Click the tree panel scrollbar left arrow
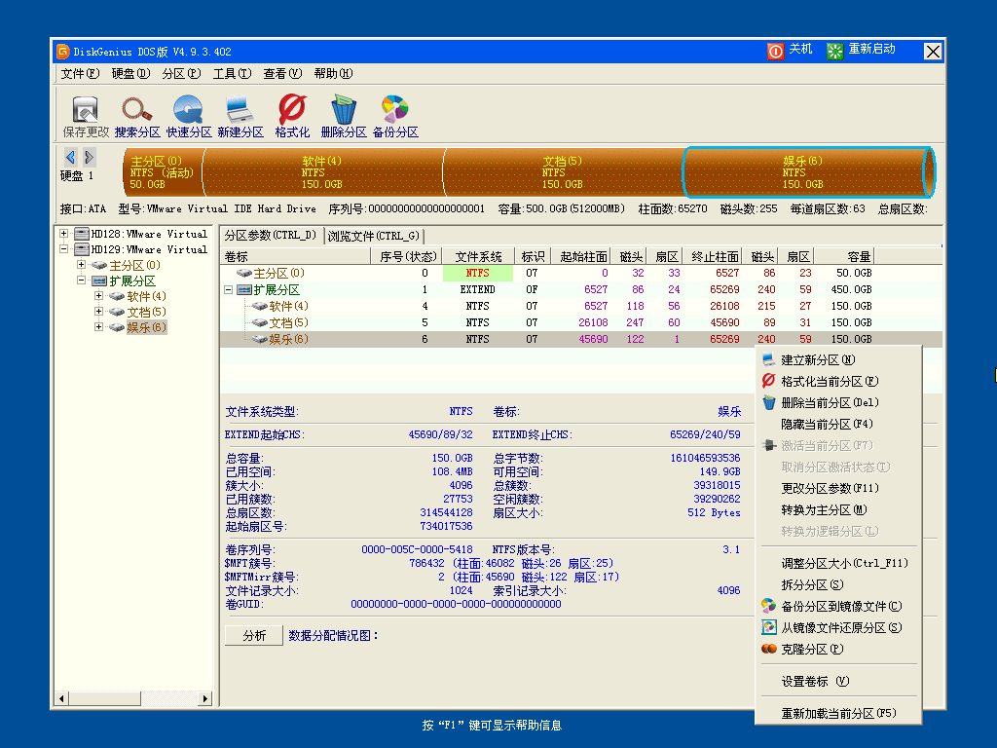The image size is (997, 748). point(61,699)
